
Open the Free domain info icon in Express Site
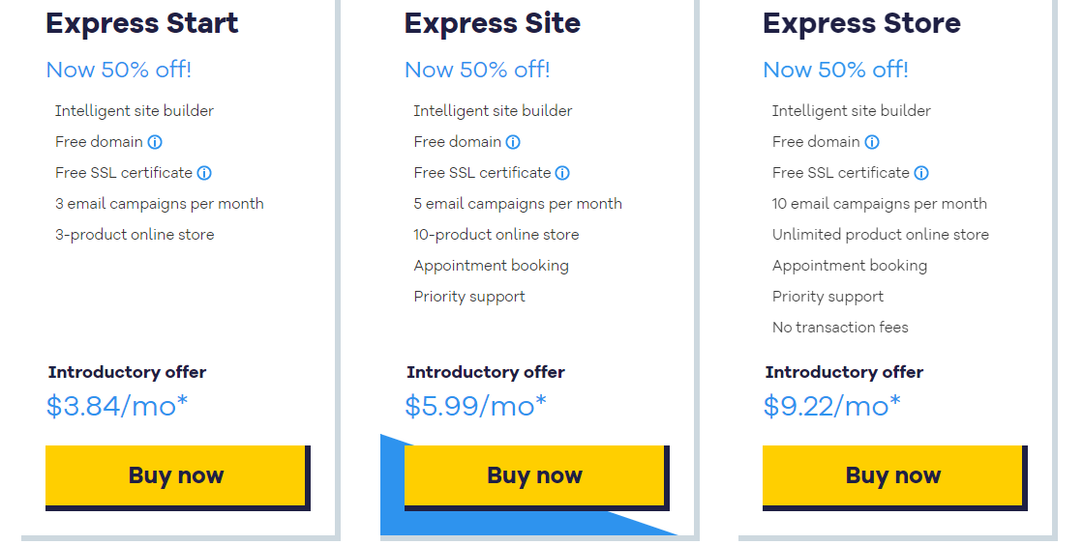(x=513, y=142)
